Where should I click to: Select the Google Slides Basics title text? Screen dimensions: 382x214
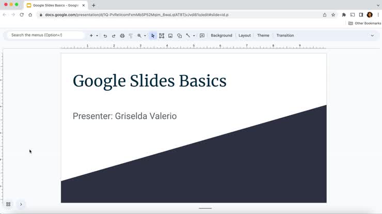click(150, 81)
